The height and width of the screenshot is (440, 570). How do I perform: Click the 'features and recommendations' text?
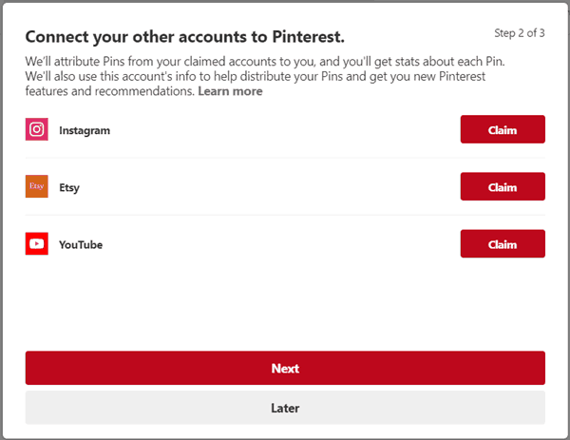110,91
